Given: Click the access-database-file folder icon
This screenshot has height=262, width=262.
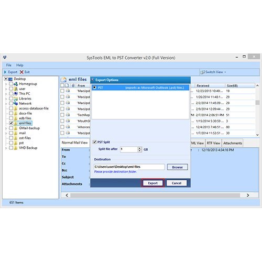Looking at the screenshot, I should pos(16,108).
